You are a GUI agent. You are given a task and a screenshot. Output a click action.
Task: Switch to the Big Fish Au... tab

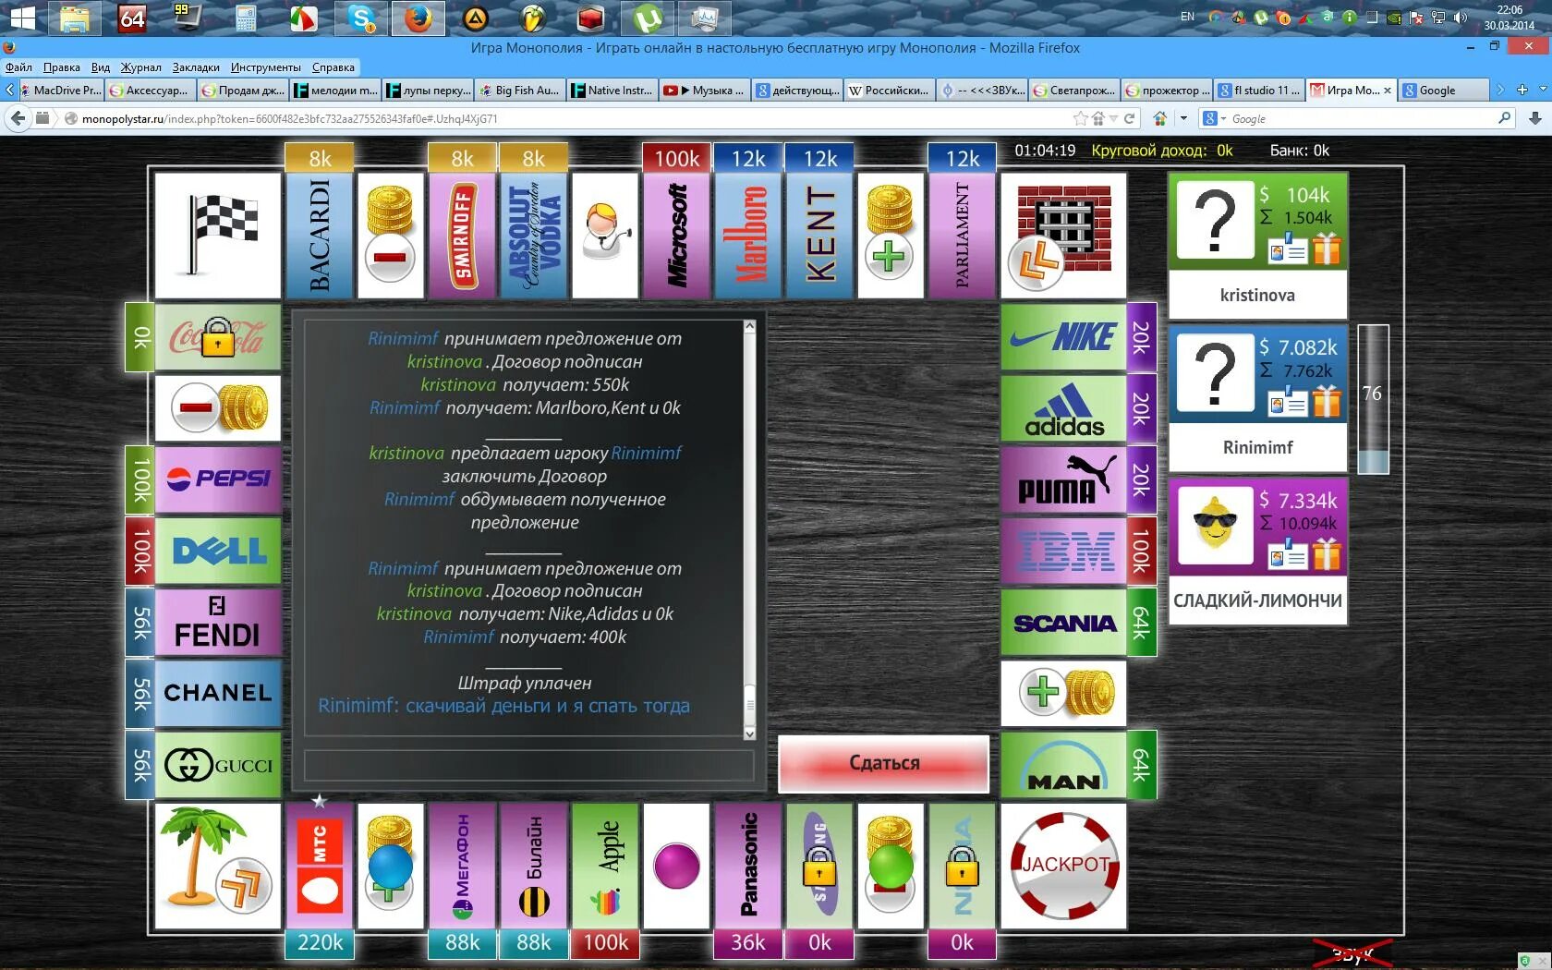coord(520,90)
